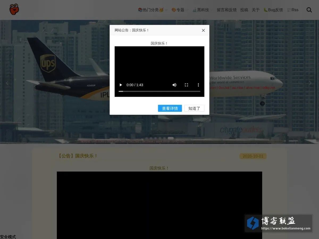Show the previous carousel slide

(x=7, y=83)
